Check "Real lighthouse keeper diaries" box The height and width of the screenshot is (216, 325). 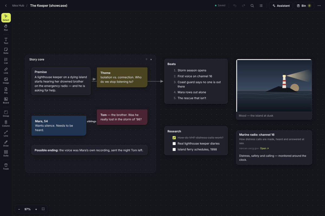(174, 144)
